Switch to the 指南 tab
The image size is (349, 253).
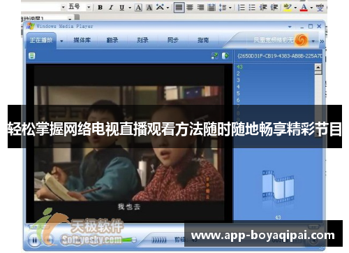(203, 41)
